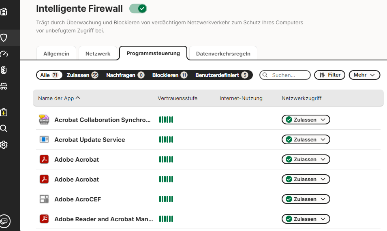Open settings gear in sidebar

point(4,145)
